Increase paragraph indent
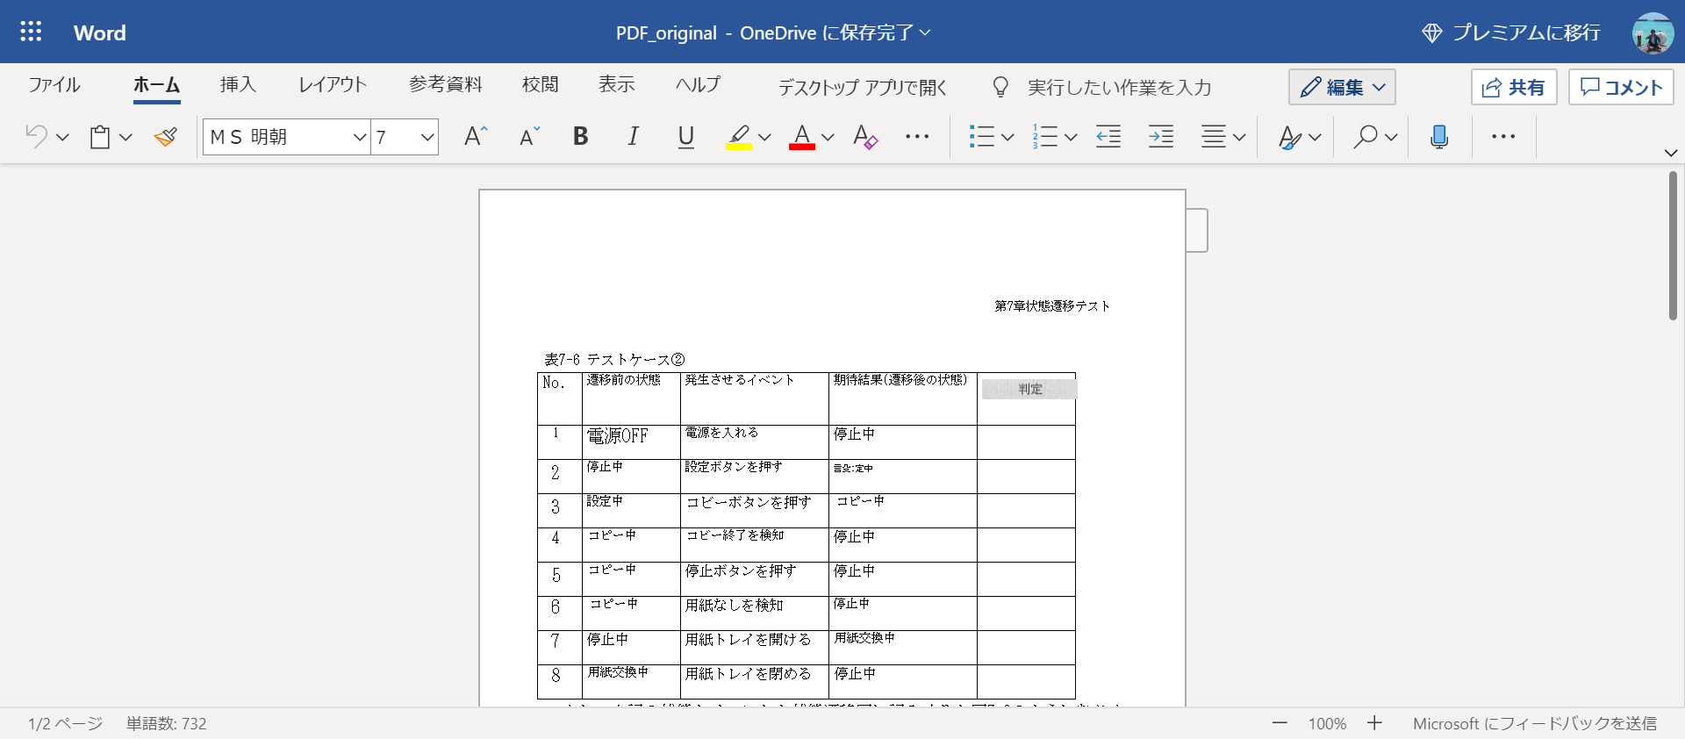 [x=1161, y=136]
